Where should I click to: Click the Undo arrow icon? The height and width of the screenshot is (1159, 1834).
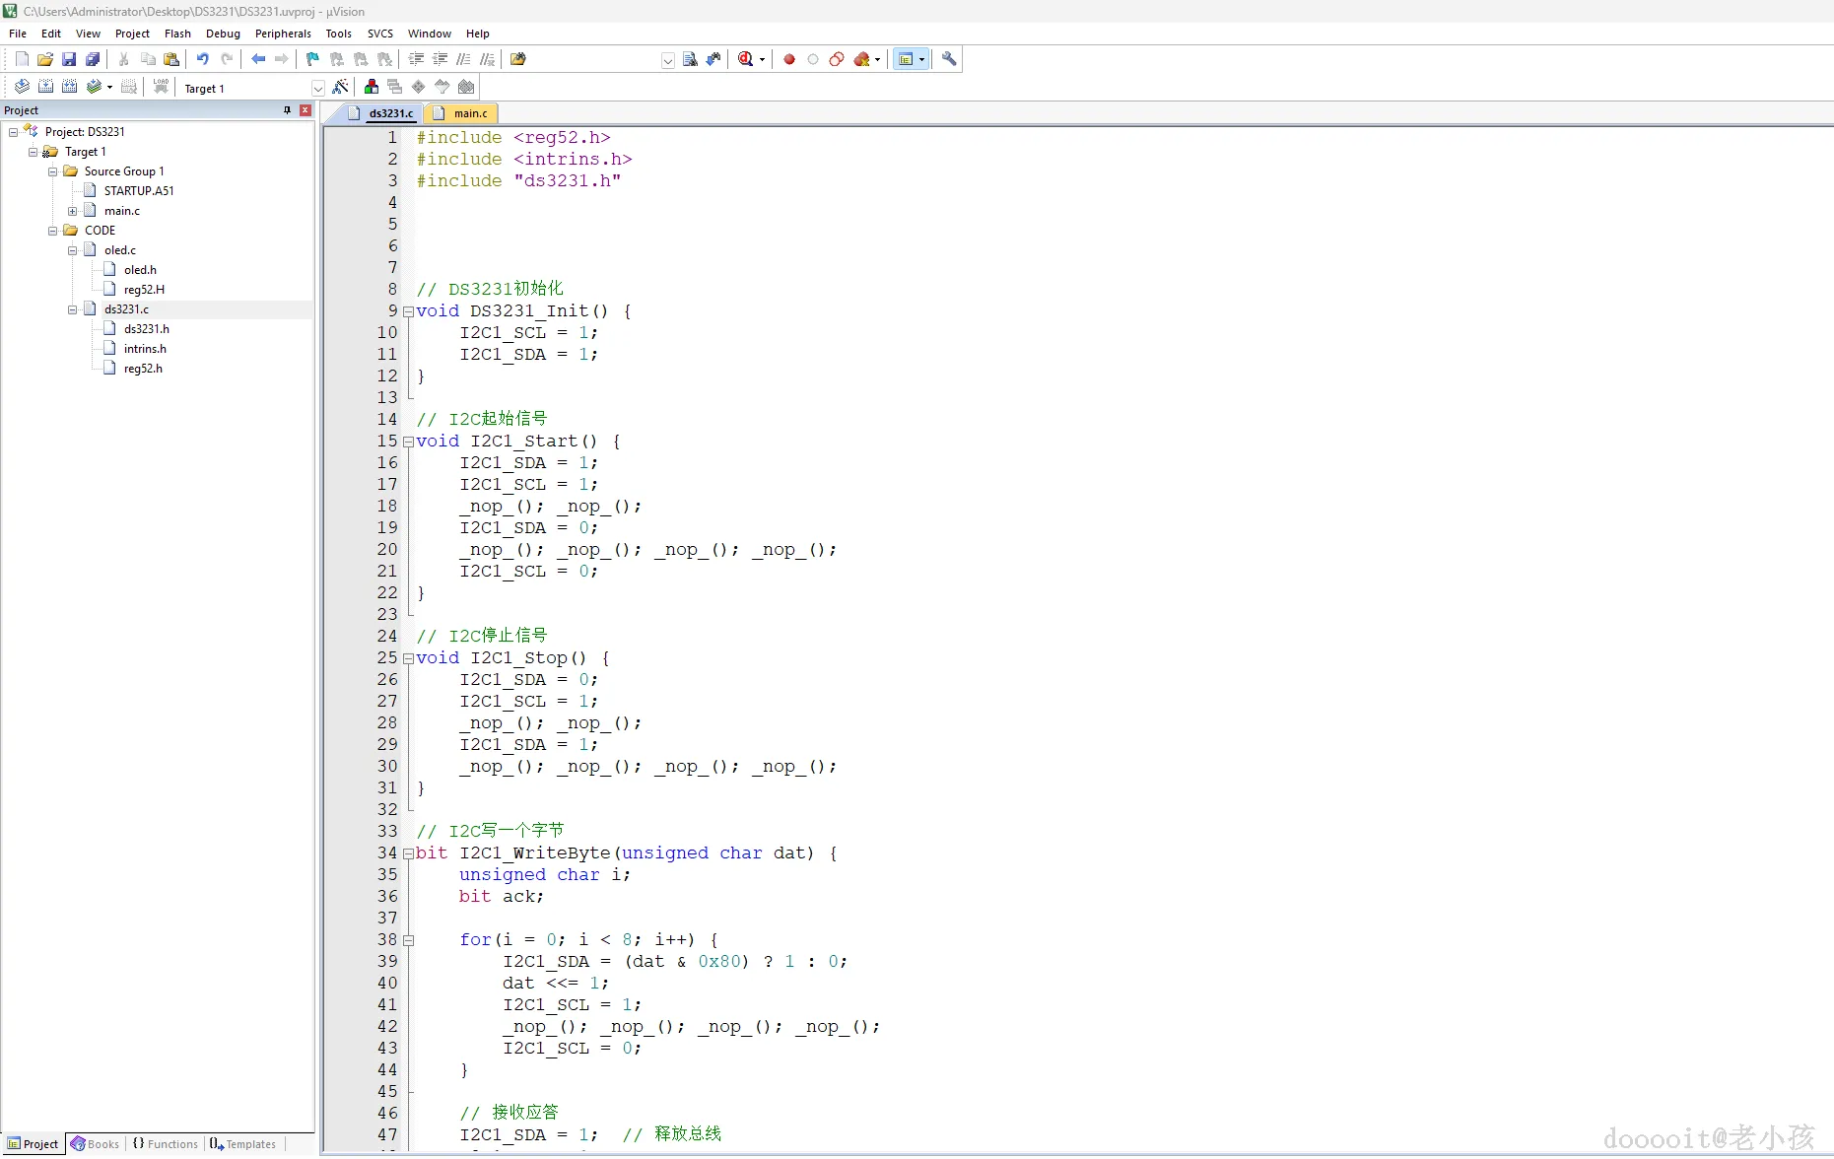point(203,59)
